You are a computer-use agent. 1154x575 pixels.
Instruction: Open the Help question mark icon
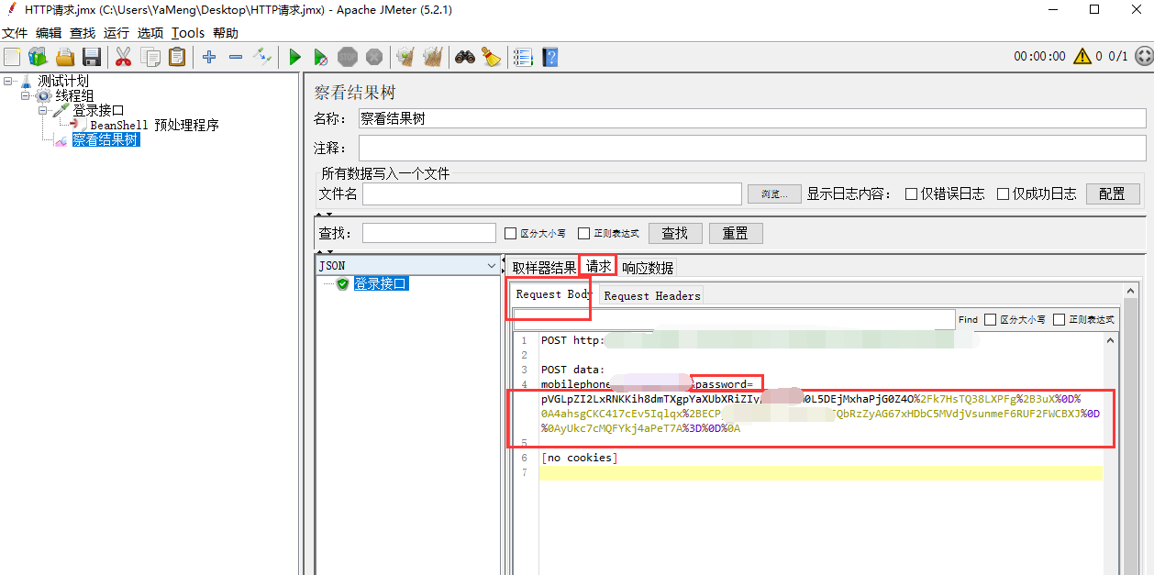pyautogui.click(x=550, y=57)
